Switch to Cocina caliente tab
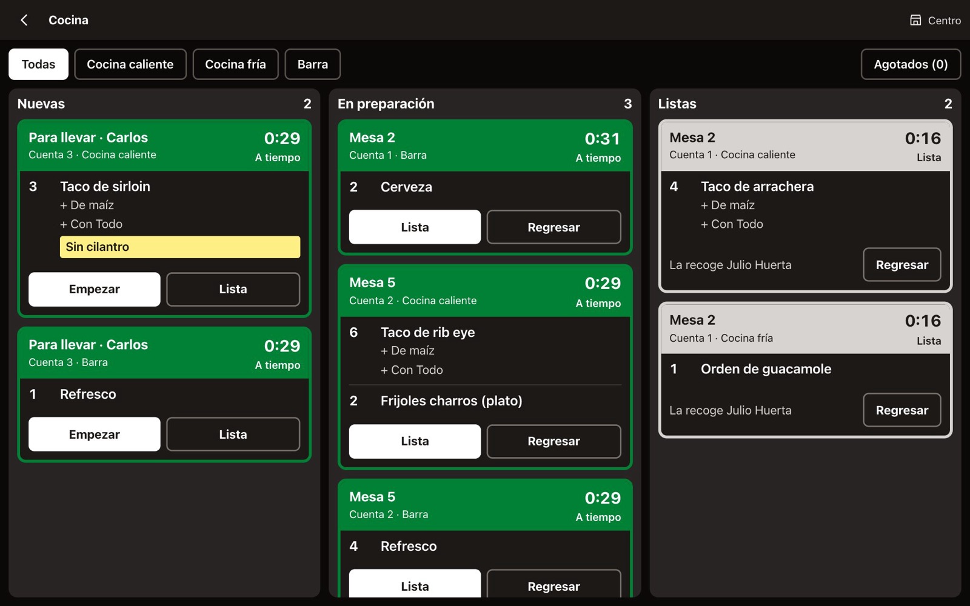Screen dimensions: 970x606 (130, 64)
